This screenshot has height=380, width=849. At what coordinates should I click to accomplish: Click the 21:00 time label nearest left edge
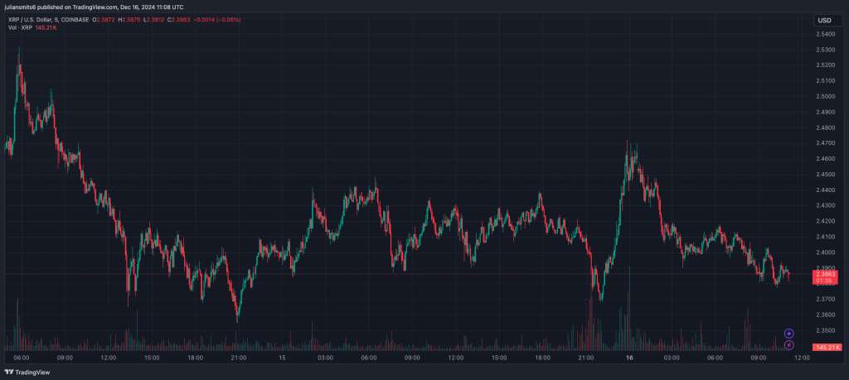coord(238,358)
